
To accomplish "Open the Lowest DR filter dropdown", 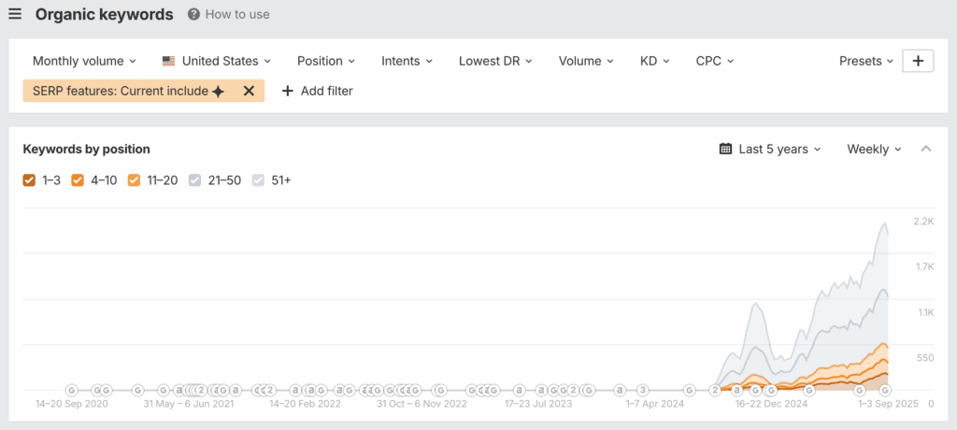I will pos(495,61).
